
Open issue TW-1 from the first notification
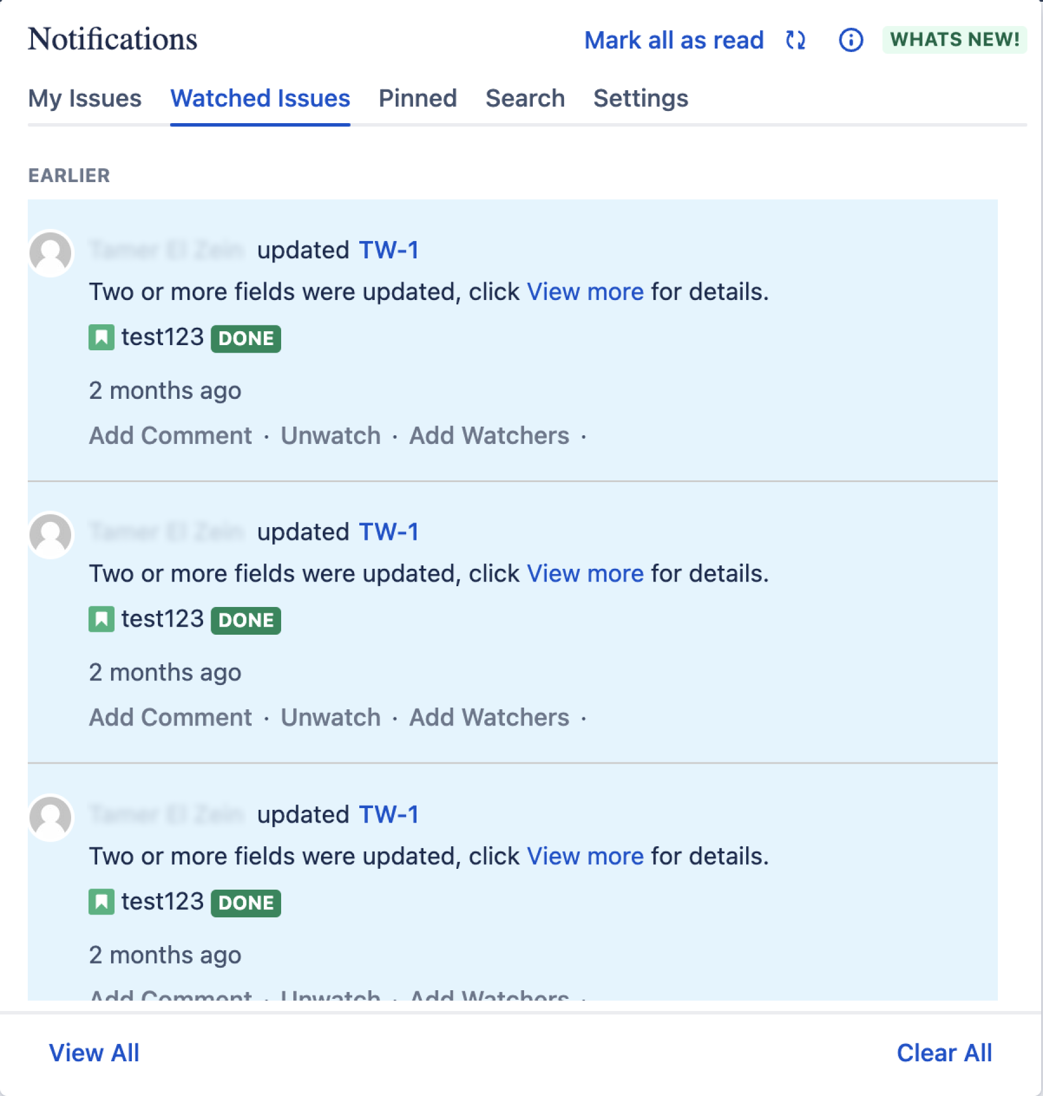click(388, 250)
